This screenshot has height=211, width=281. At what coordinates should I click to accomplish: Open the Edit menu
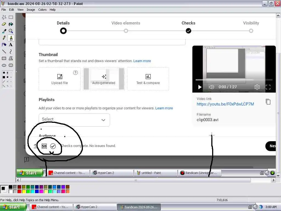pyautogui.click(x=12, y=10)
